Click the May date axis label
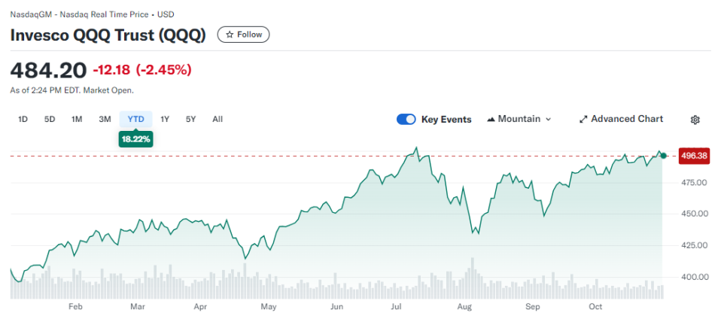Image resolution: width=727 pixels, height=319 pixels. (x=269, y=306)
